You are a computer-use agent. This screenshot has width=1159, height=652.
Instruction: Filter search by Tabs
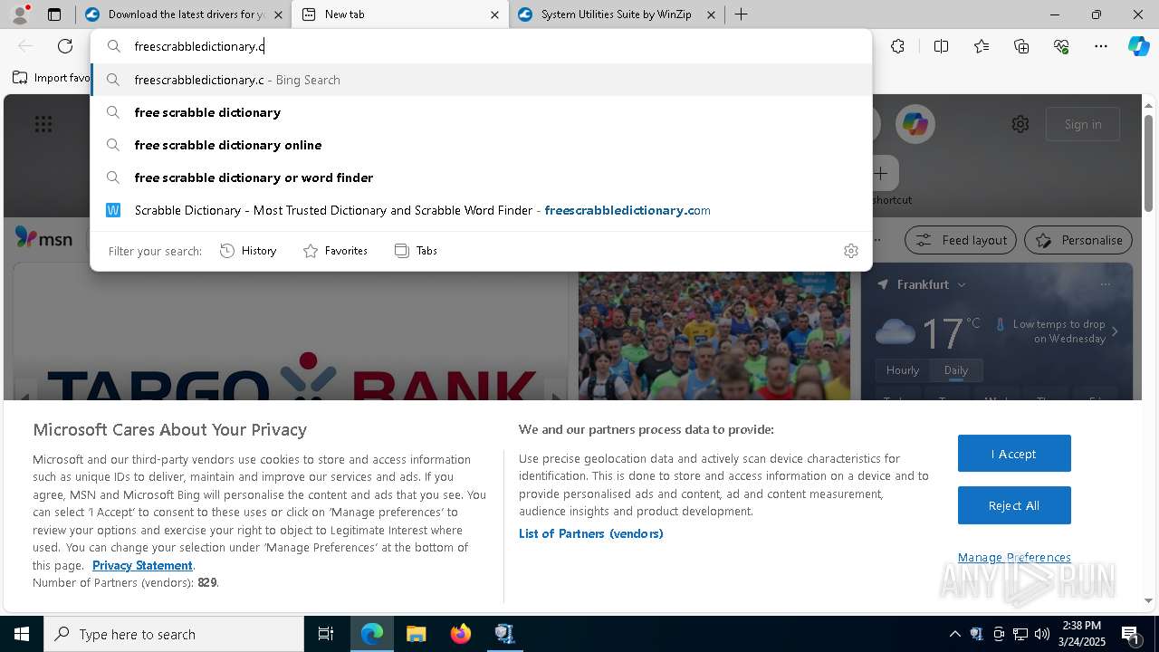pos(416,251)
